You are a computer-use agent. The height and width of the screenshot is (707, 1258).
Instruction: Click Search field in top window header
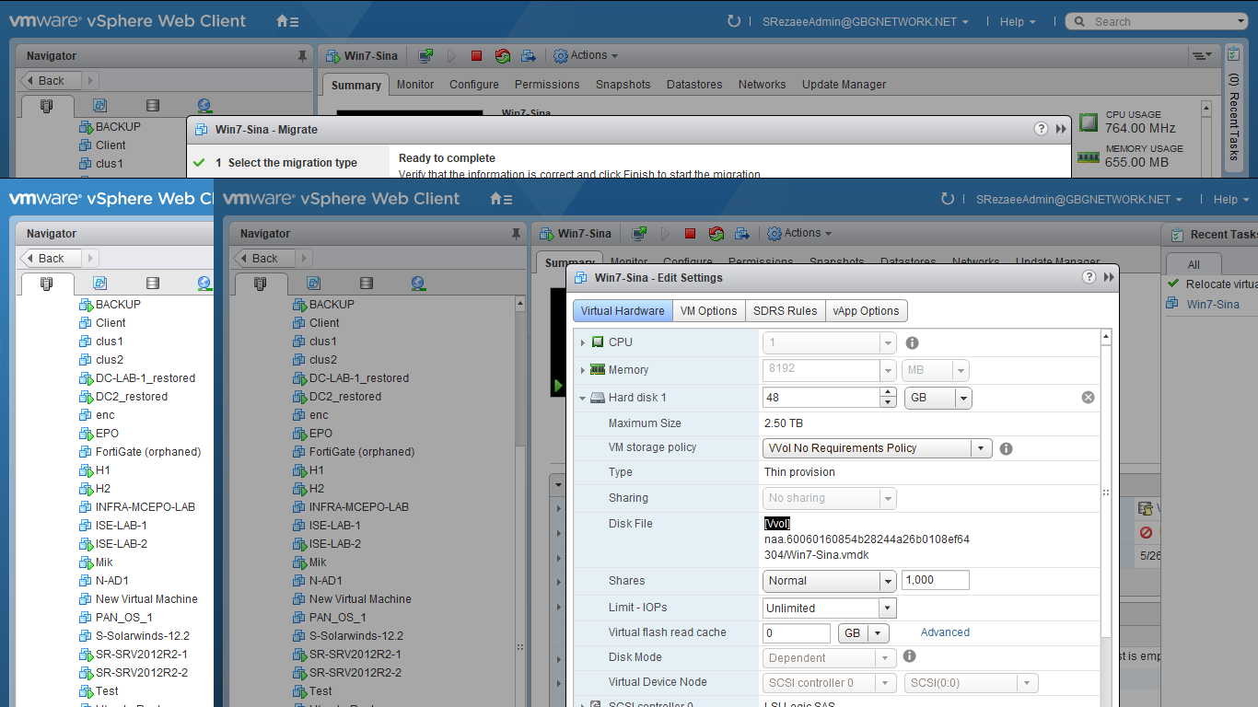point(1157,21)
